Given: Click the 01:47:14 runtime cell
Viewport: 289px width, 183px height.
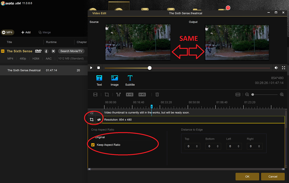Looking at the screenshot, I should pos(51,70).
